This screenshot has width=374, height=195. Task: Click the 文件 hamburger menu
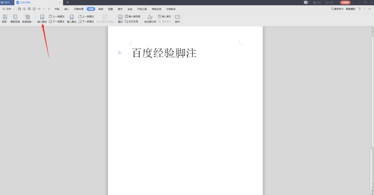pos(7,9)
